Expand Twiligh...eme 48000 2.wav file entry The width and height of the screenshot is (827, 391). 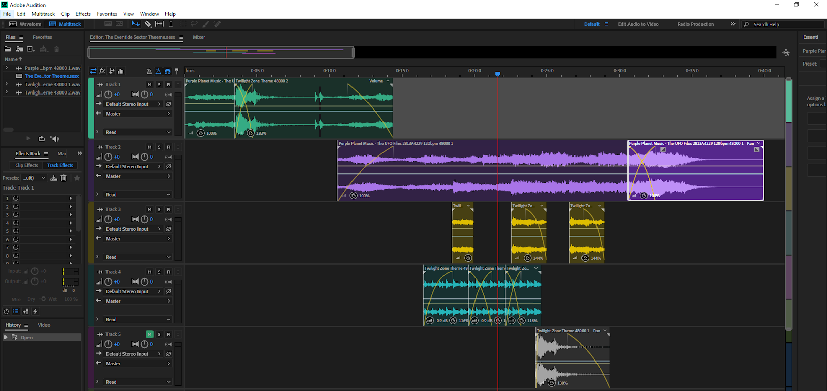(7, 92)
